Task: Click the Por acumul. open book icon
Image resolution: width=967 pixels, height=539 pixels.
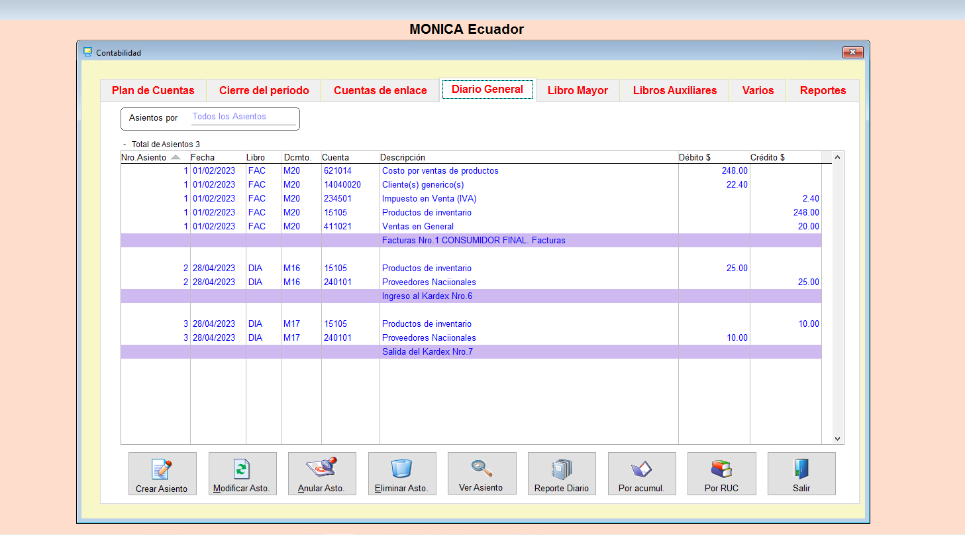Action: coord(641,469)
